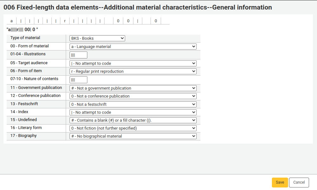The height and width of the screenshot is (190, 317).
Task: Click the last '0' cell in the strip
Action: click(x=156, y=21)
